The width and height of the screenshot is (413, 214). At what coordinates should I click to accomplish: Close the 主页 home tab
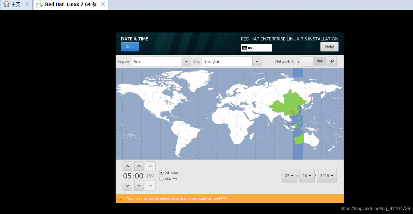pos(27,4)
